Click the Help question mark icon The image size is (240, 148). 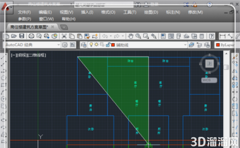(x=211, y=36)
